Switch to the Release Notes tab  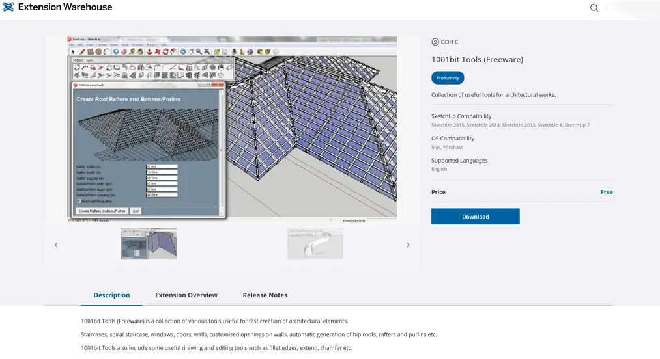tap(265, 295)
